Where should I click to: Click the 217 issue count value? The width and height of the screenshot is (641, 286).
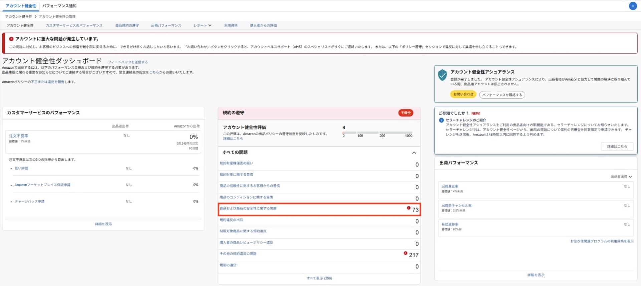(x=414, y=255)
